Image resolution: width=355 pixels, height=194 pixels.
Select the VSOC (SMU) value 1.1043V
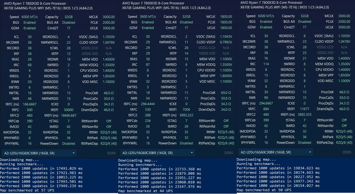coord(226,37)
